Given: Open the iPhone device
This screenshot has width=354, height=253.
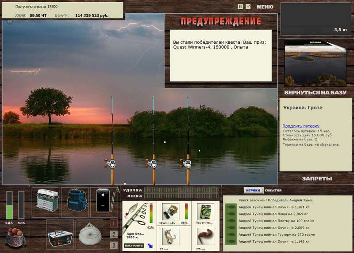Looking at the screenshot, I should pyautogui.click(x=103, y=200).
